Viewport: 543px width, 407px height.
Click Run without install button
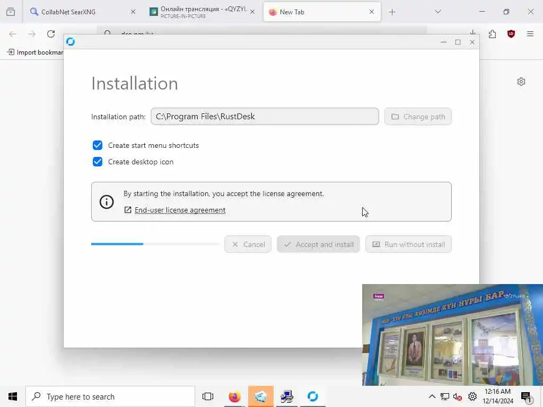tap(408, 244)
